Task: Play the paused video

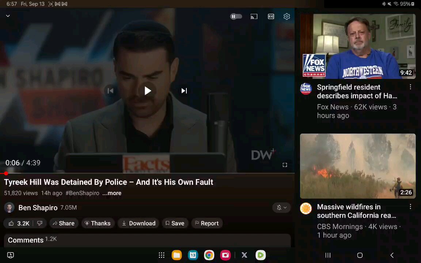Action: [x=147, y=91]
